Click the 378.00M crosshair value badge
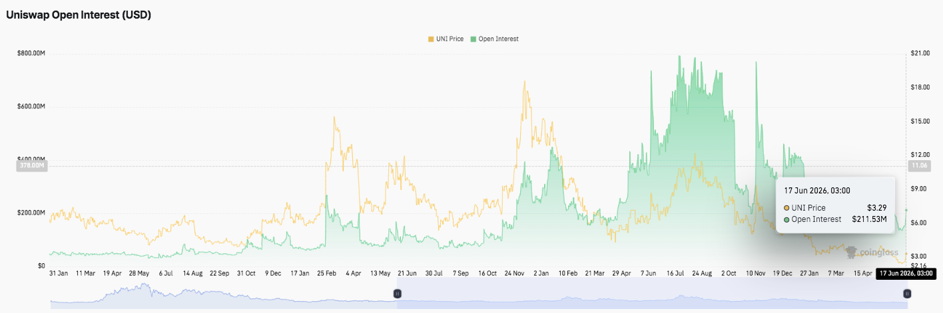 [x=31, y=166]
